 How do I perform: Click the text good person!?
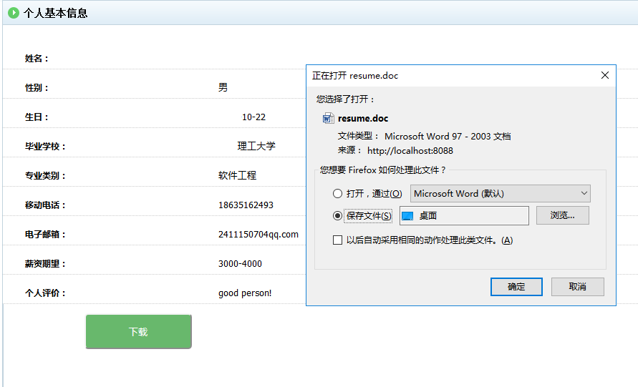pyautogui.click(x=245, y=293)
